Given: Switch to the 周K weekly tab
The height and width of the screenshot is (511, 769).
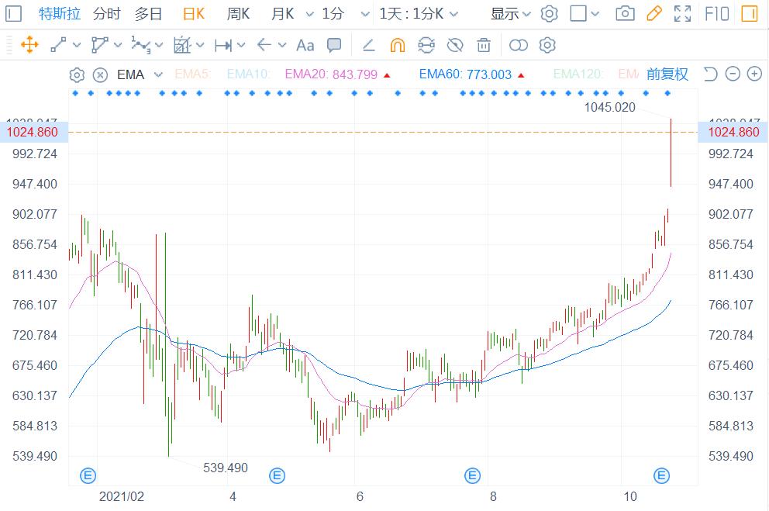Looking at the screenshot, I should 238,14.
